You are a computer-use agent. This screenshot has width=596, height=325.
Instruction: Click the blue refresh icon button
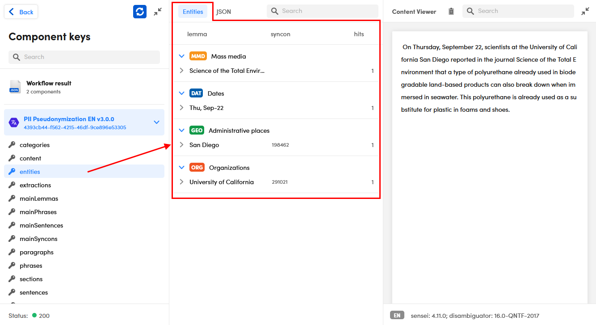[x=140, y=12]
